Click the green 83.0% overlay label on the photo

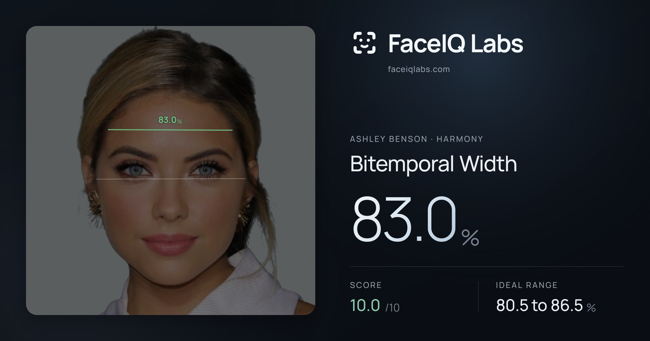click(170, 120)
